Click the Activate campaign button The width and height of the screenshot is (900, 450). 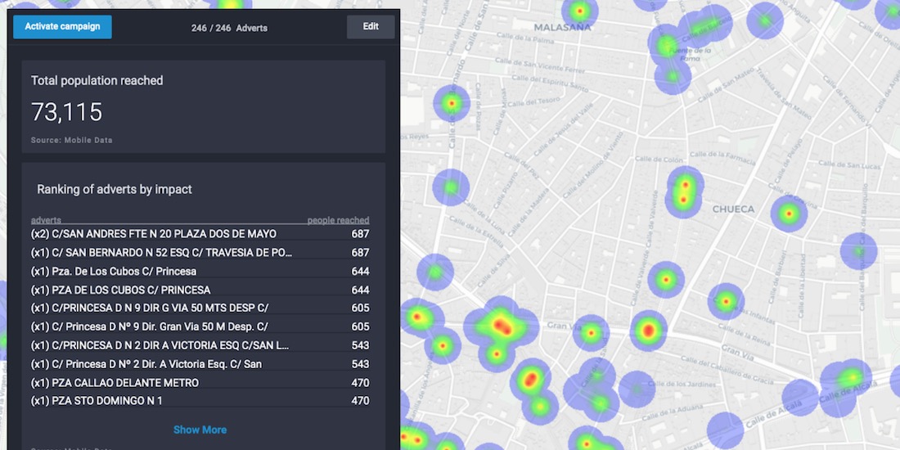pos(62,26)
